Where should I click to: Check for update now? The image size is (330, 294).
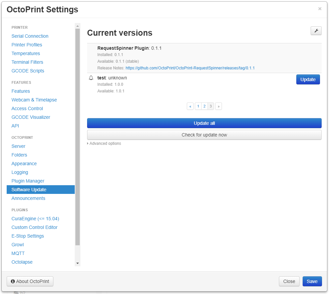click(x=204, y=134)
